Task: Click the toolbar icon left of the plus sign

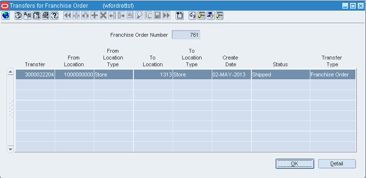Action: click(86, 15)
